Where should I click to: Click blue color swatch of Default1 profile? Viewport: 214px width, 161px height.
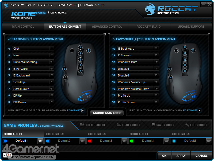[5, 141]
